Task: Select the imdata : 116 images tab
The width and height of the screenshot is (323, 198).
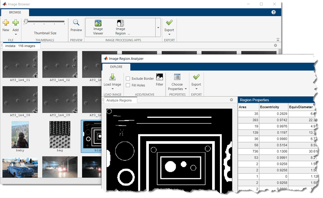Action: pyautogui.click(x=20, y=46)
